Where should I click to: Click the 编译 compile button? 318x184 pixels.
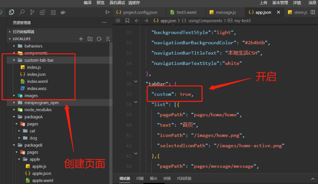pos(88,3)
